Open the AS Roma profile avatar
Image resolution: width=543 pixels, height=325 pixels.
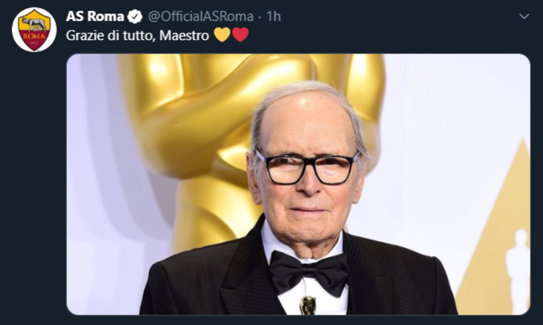(34, 29)
